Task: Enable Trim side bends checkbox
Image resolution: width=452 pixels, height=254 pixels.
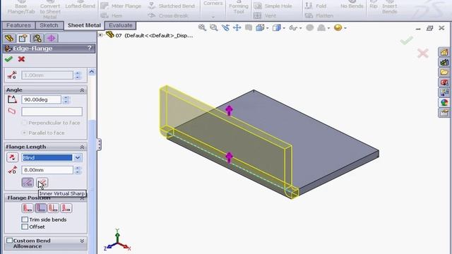Action: click(x=25, y=219)
